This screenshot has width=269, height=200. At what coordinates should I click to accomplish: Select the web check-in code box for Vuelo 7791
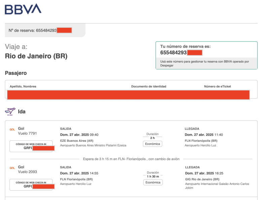[x=31, y=146]
